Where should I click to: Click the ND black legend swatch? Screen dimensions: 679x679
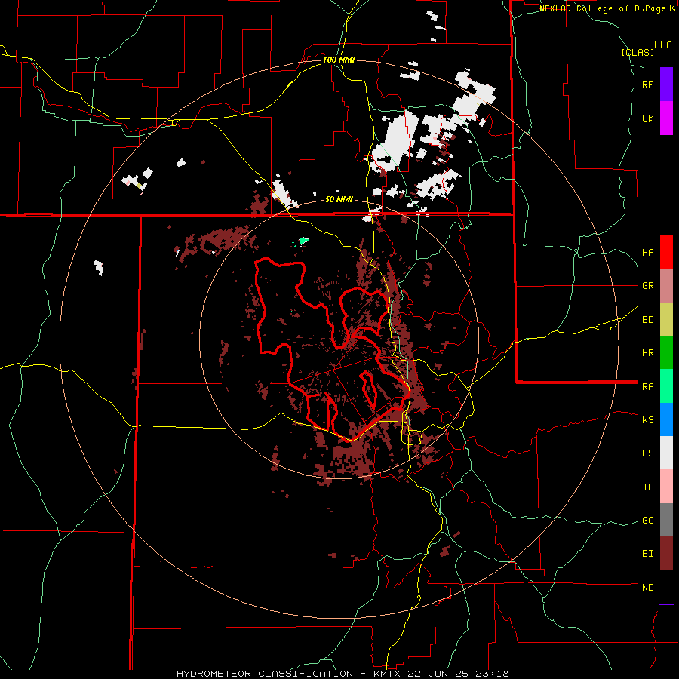[x=666, y=587]
